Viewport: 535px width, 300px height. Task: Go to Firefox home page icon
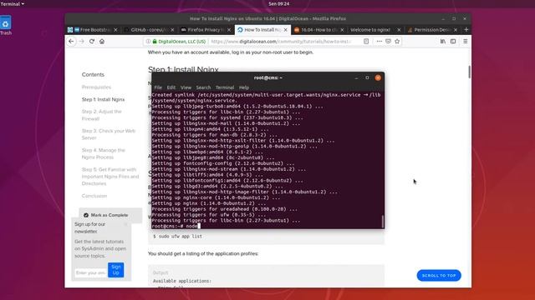point(102,41)
